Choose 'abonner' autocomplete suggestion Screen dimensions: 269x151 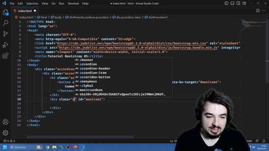[123, 60]
